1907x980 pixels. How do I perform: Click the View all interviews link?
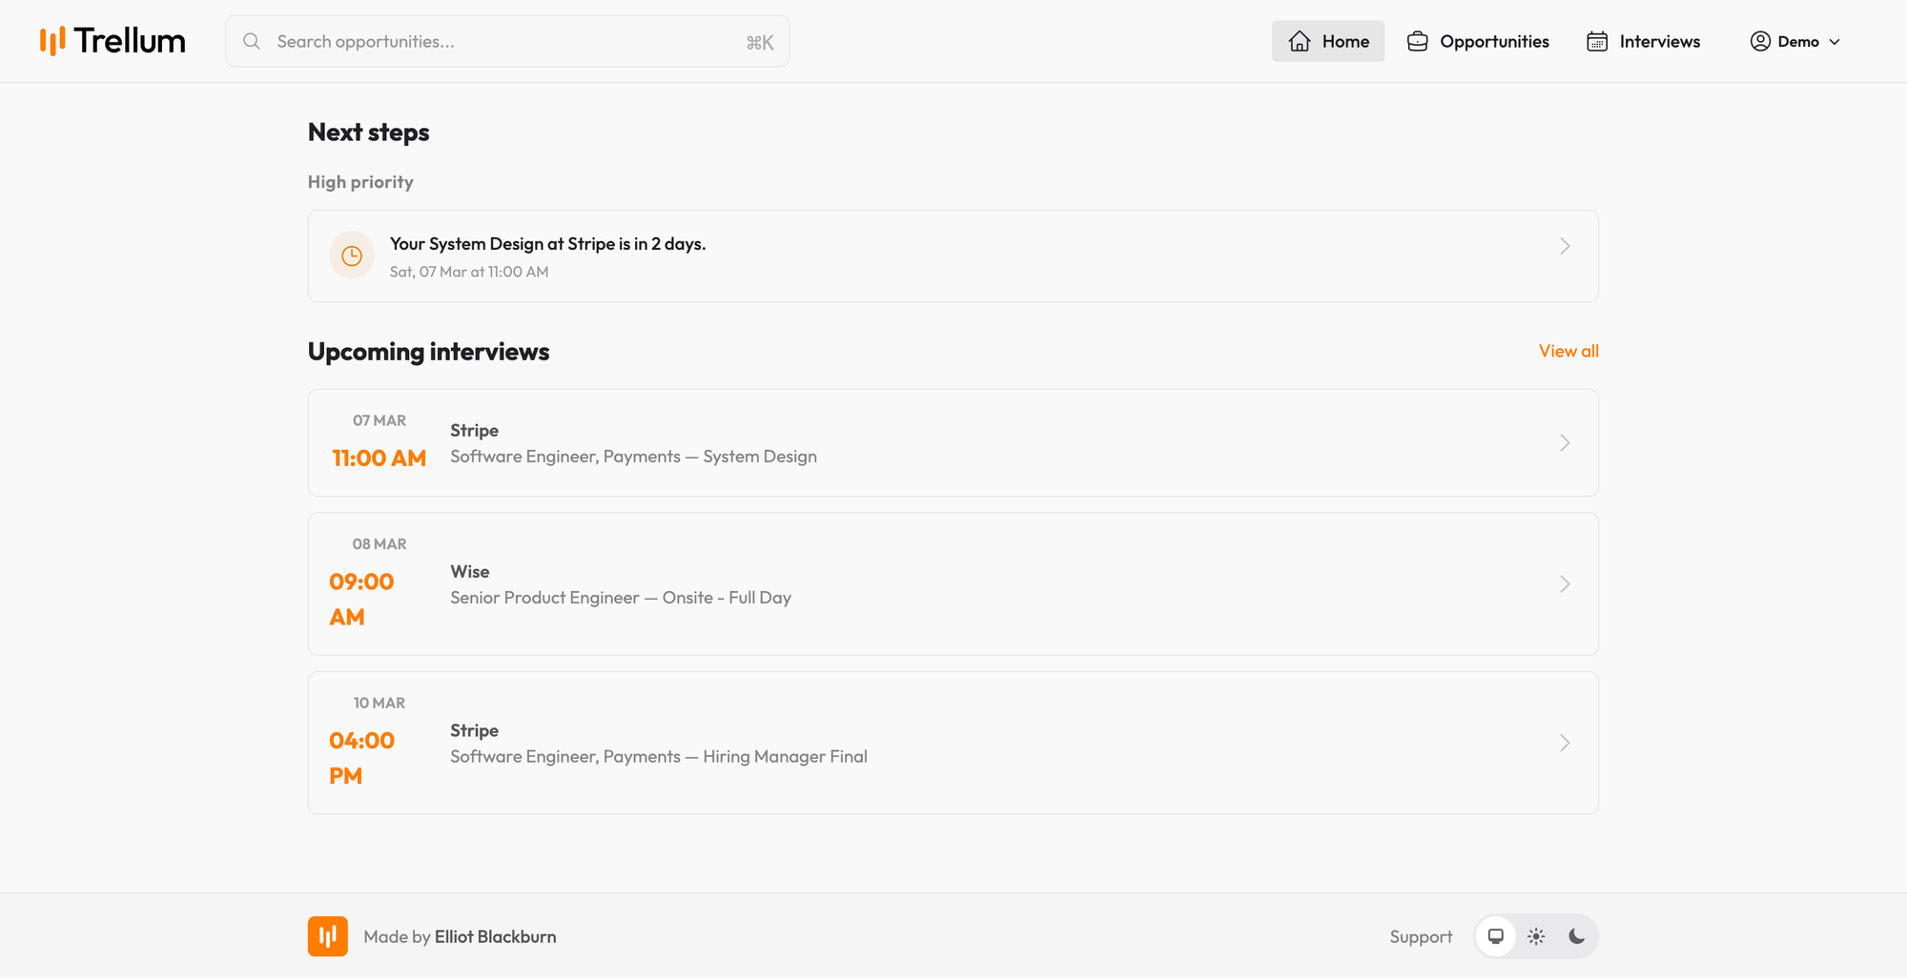click(x=1568, y=351)
